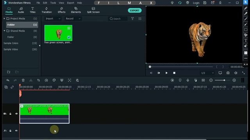250x140 pixels.
Task: Open the Help menu
Action: (x=79, y=3)
